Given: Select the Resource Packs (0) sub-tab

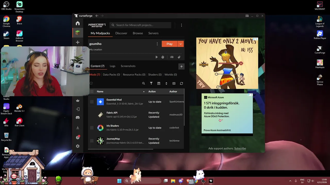Looking at the screenshot, I should pyautogui.click(x=134, y=75).
